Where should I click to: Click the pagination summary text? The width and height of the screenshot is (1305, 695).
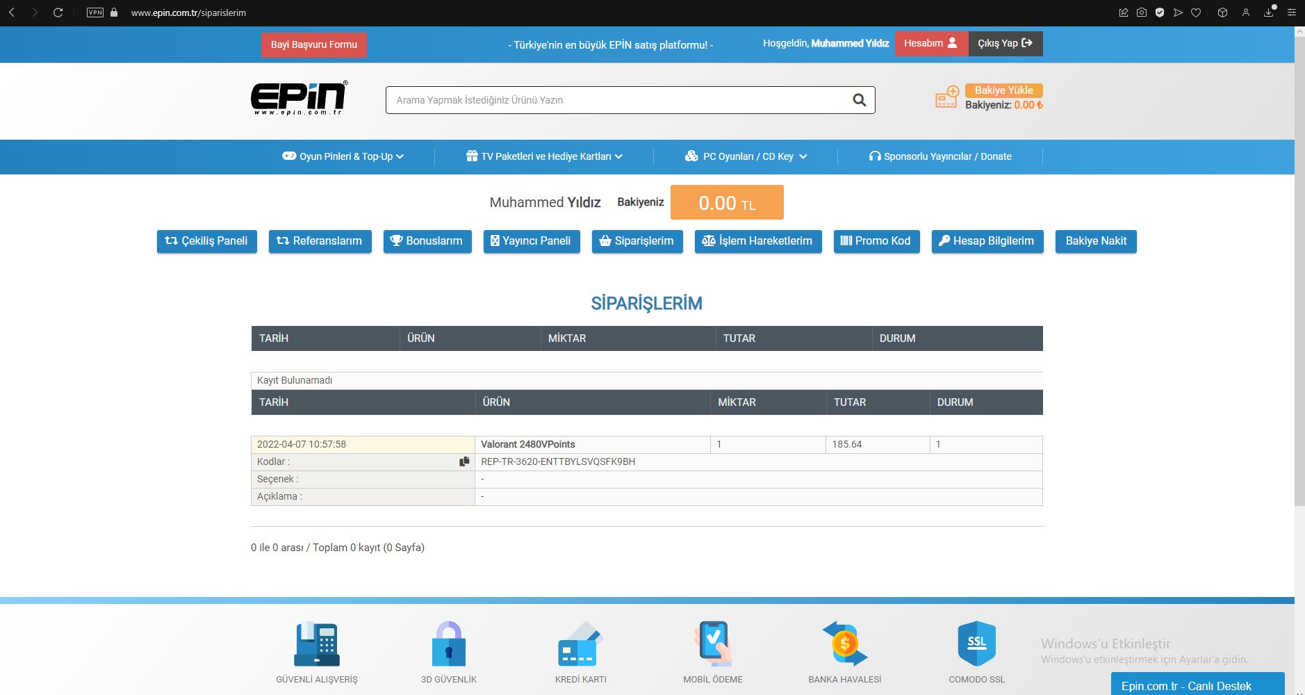click(x=338, y=548)
